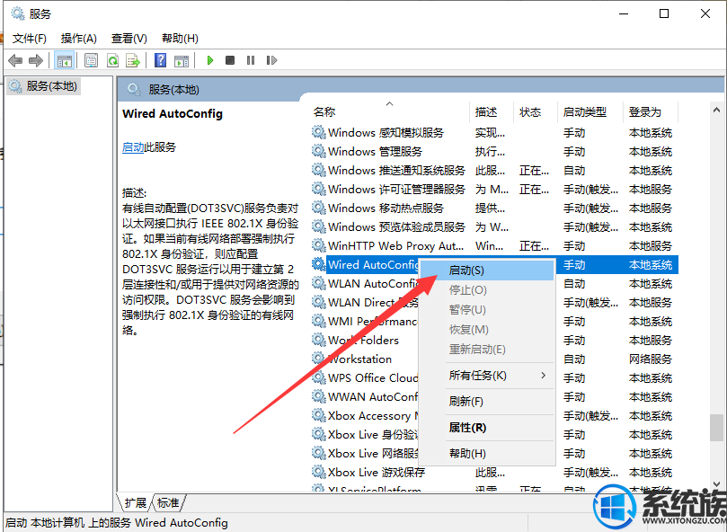Select 服务(本地) in the left tree

point(51,86)
